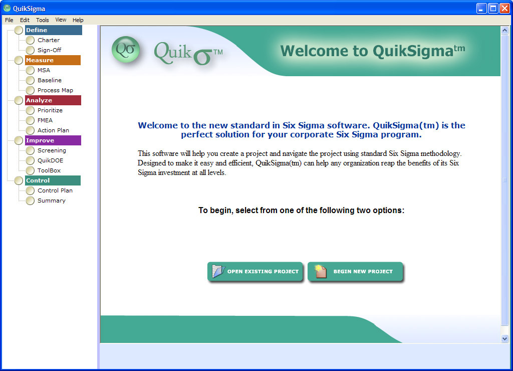The image size is (513, 371).
Task: Open the Help menu
Action: [x=78, y=20]
